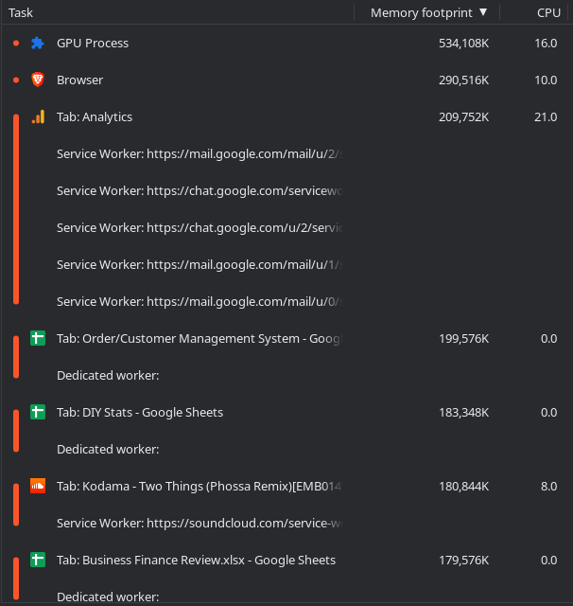Select the chat.google.com/u/2 service worker row
The image size is (573, 606).
point(197,228)
